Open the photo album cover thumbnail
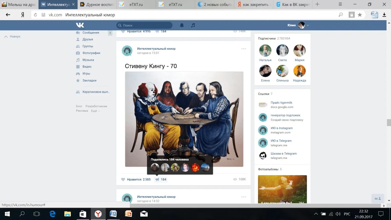The height and width of the screenshot is (220, 391). (x=282, y=189)
